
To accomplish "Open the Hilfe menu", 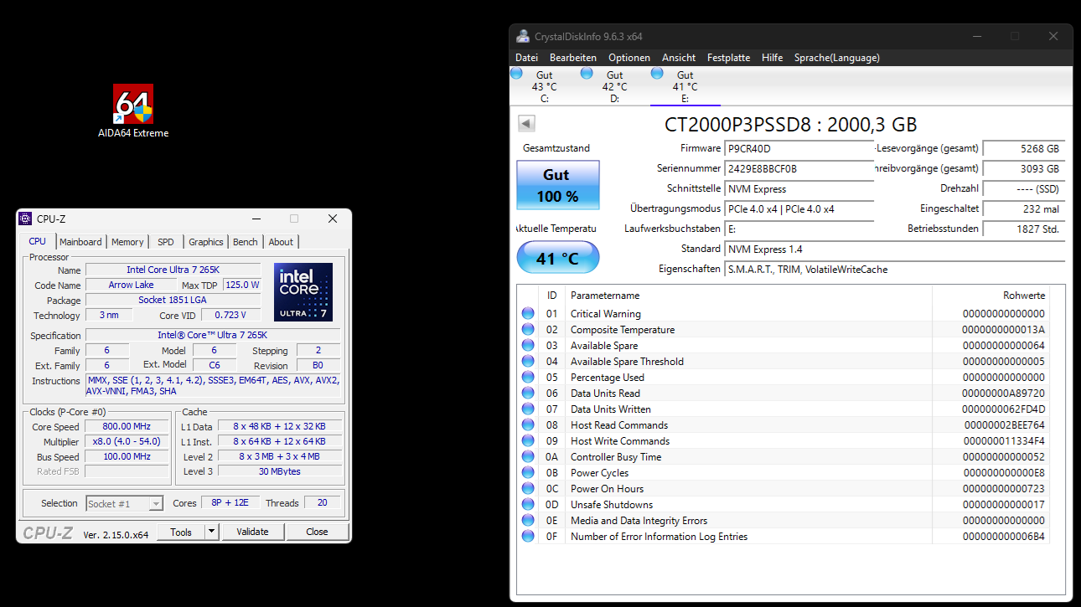I will tap(773, 58).
